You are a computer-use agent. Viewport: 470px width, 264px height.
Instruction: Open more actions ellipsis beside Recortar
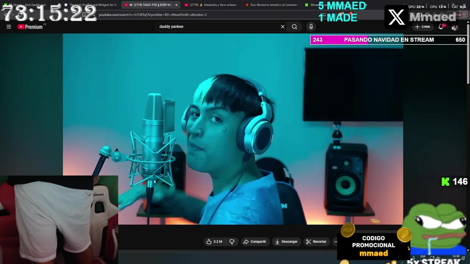pos(335,242)
